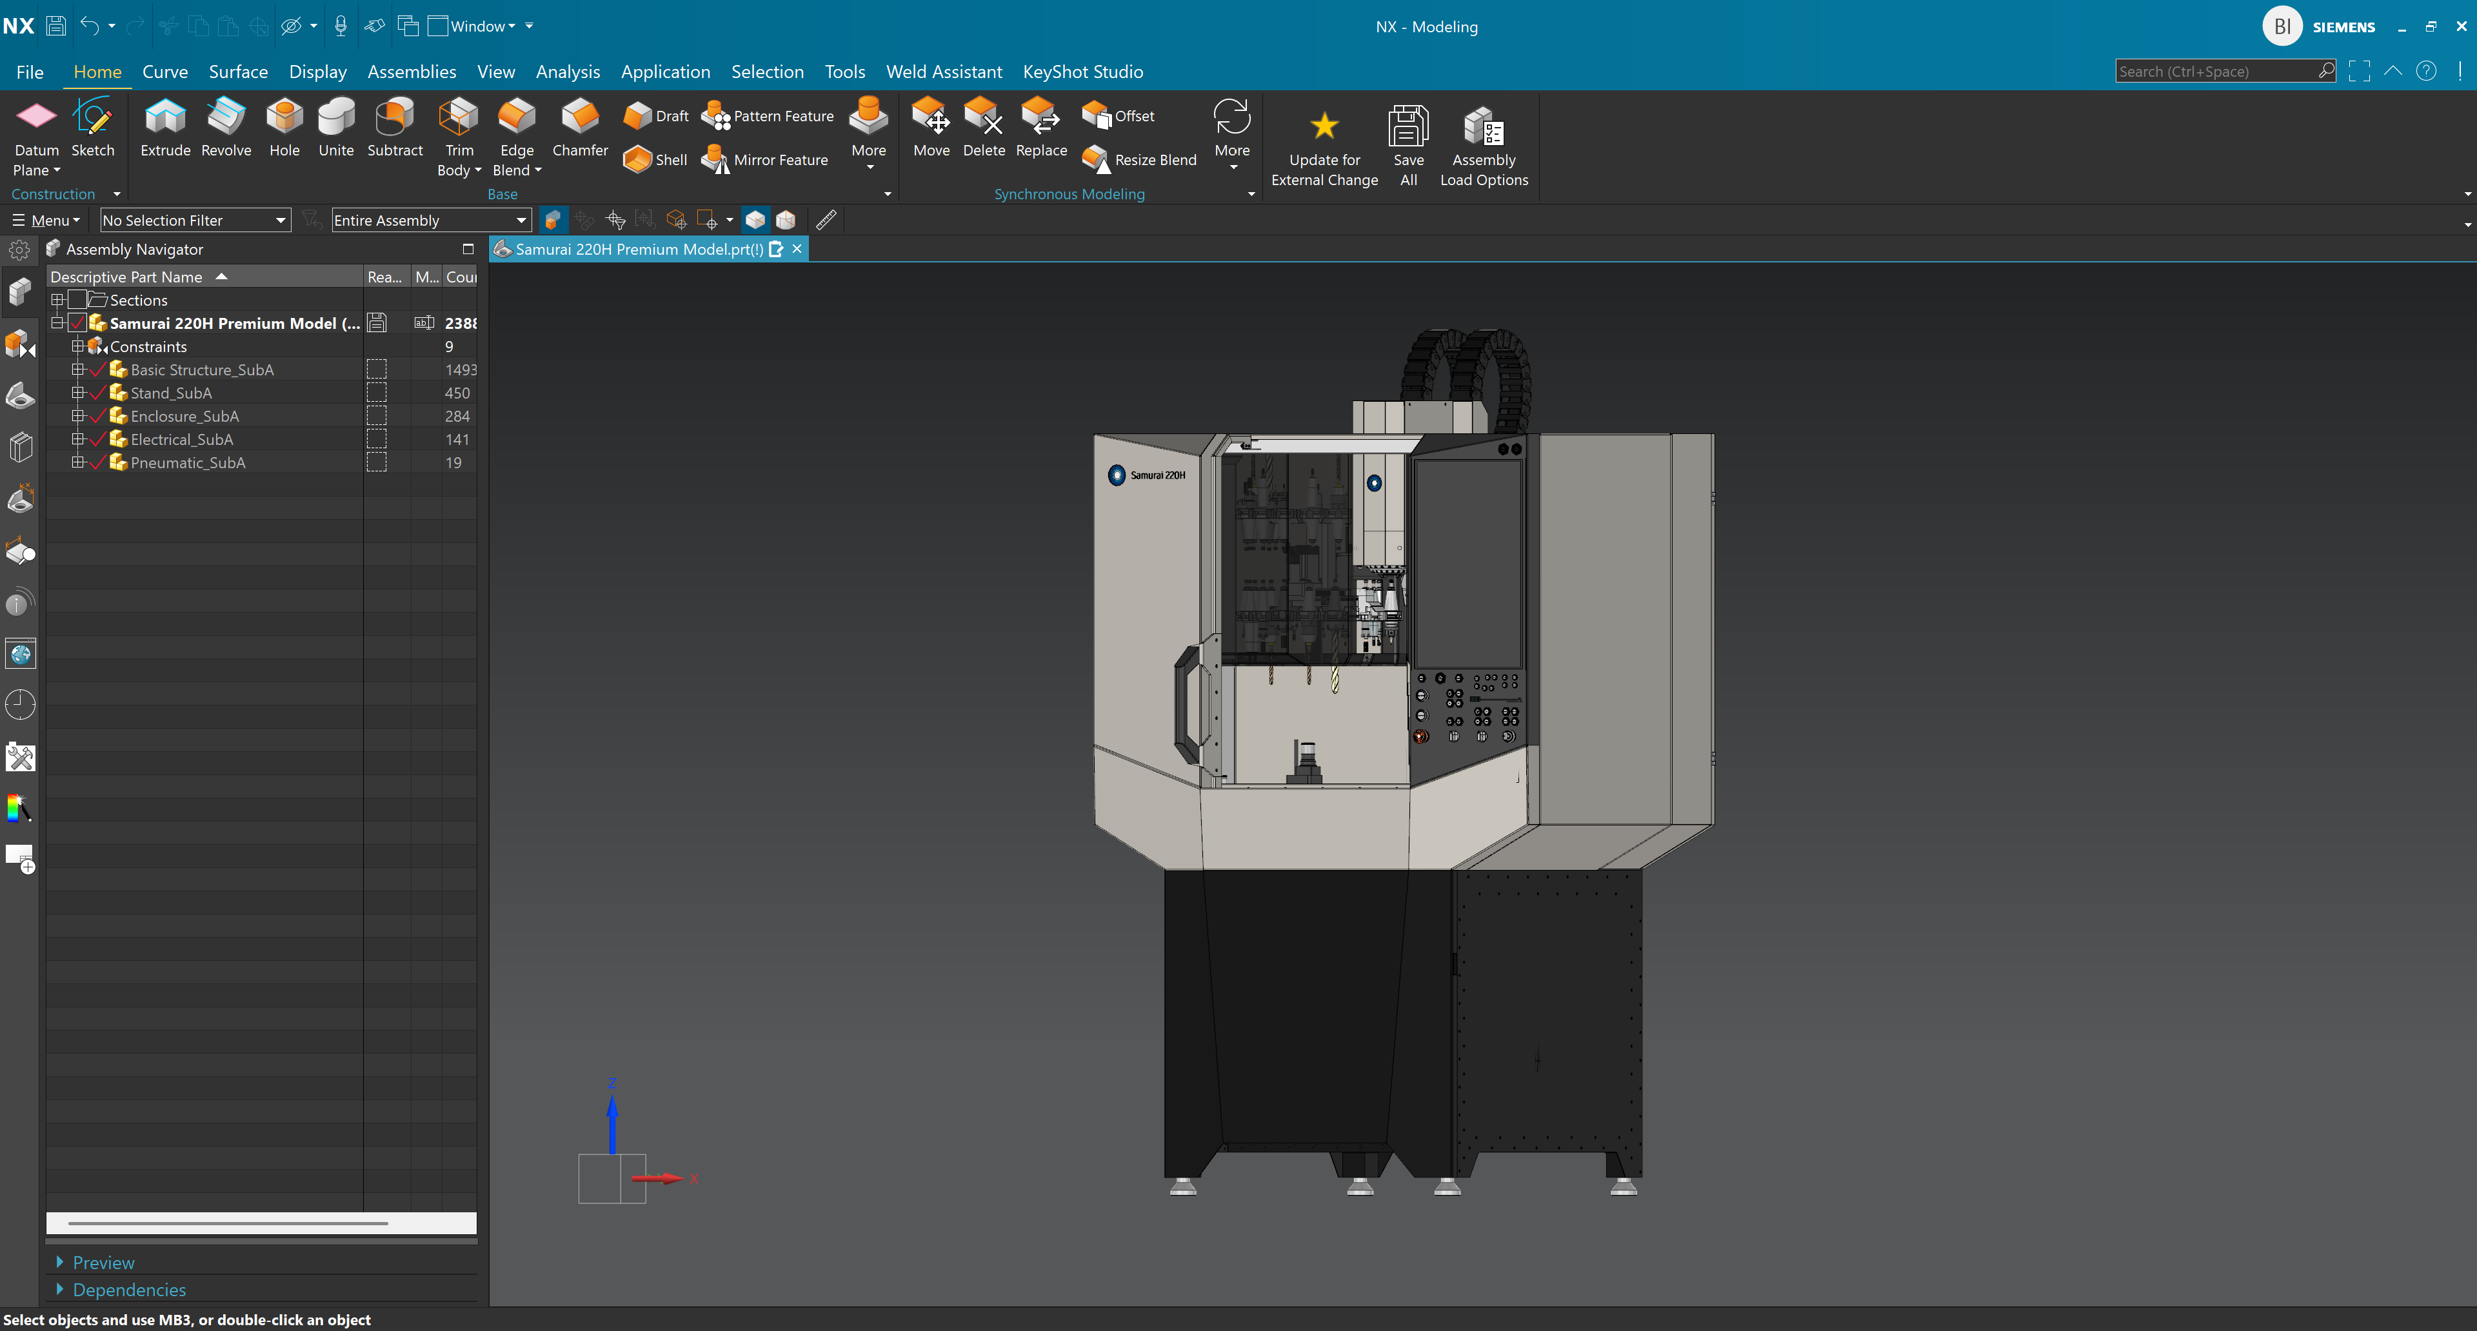
Task: Click the Save icon in title bar
Action: (55, 26)
